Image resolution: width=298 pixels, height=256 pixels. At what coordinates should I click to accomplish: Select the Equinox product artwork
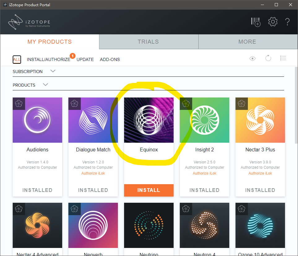(149, 120)
